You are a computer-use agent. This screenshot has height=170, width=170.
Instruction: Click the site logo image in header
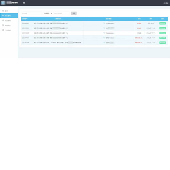click(x=3, y=3)
